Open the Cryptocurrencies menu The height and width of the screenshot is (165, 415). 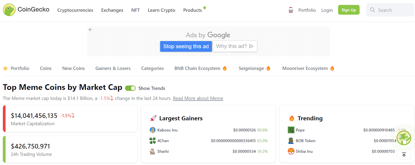click(x=75, y=10)
